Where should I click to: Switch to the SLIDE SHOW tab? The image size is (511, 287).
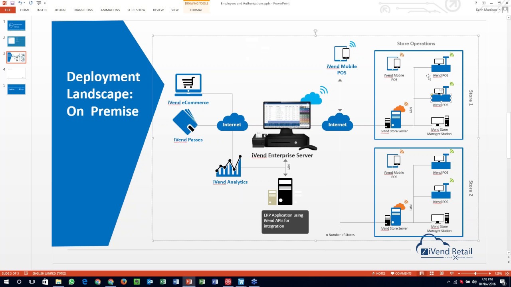pos(136,10)
